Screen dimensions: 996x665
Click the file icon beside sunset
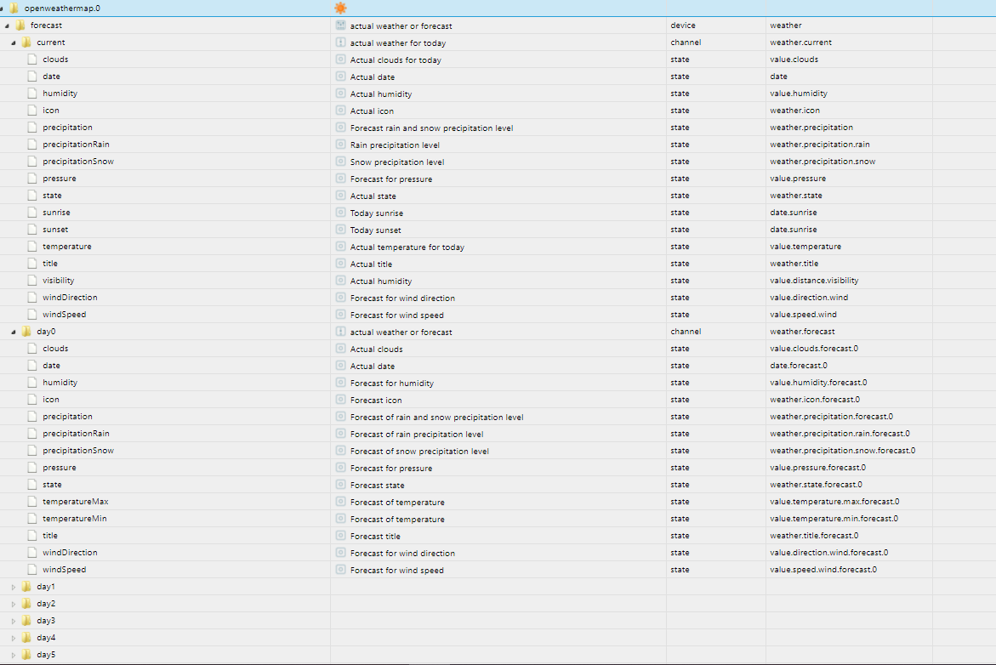32,230
